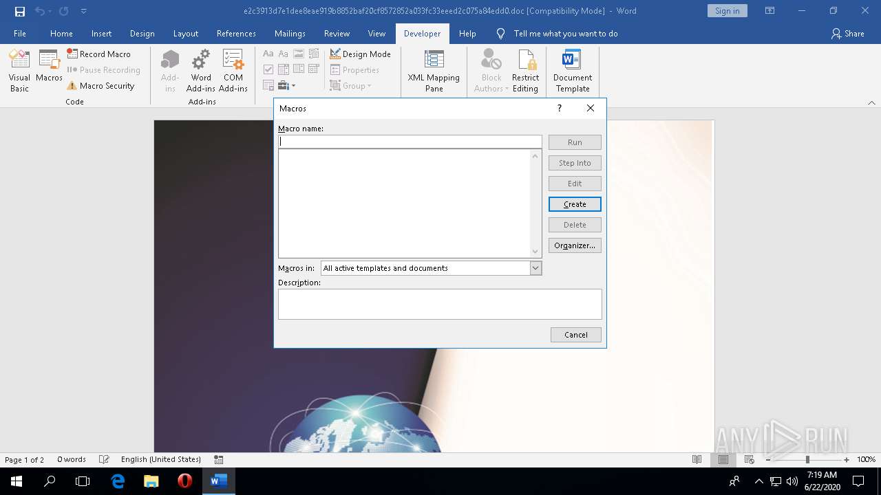
Task: Zoom in with plus button
Action: (847, 459)
